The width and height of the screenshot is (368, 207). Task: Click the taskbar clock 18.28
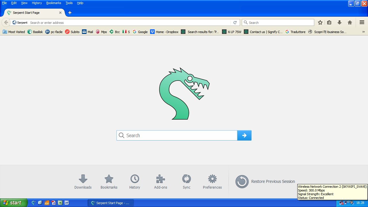[360, 203]
